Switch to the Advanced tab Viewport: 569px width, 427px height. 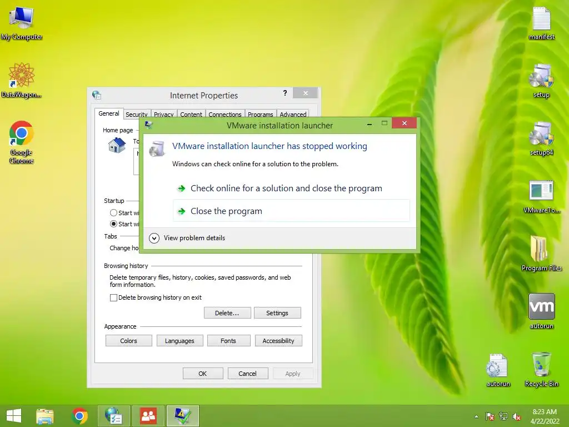[x=293, y=114]
